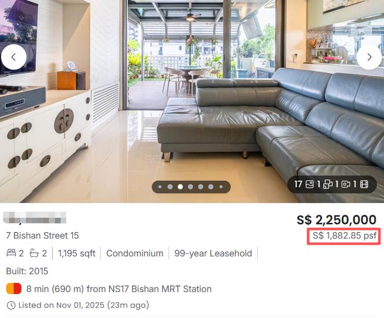
Task: Open the virtual tour camera icon
Action: click(346, 184)
